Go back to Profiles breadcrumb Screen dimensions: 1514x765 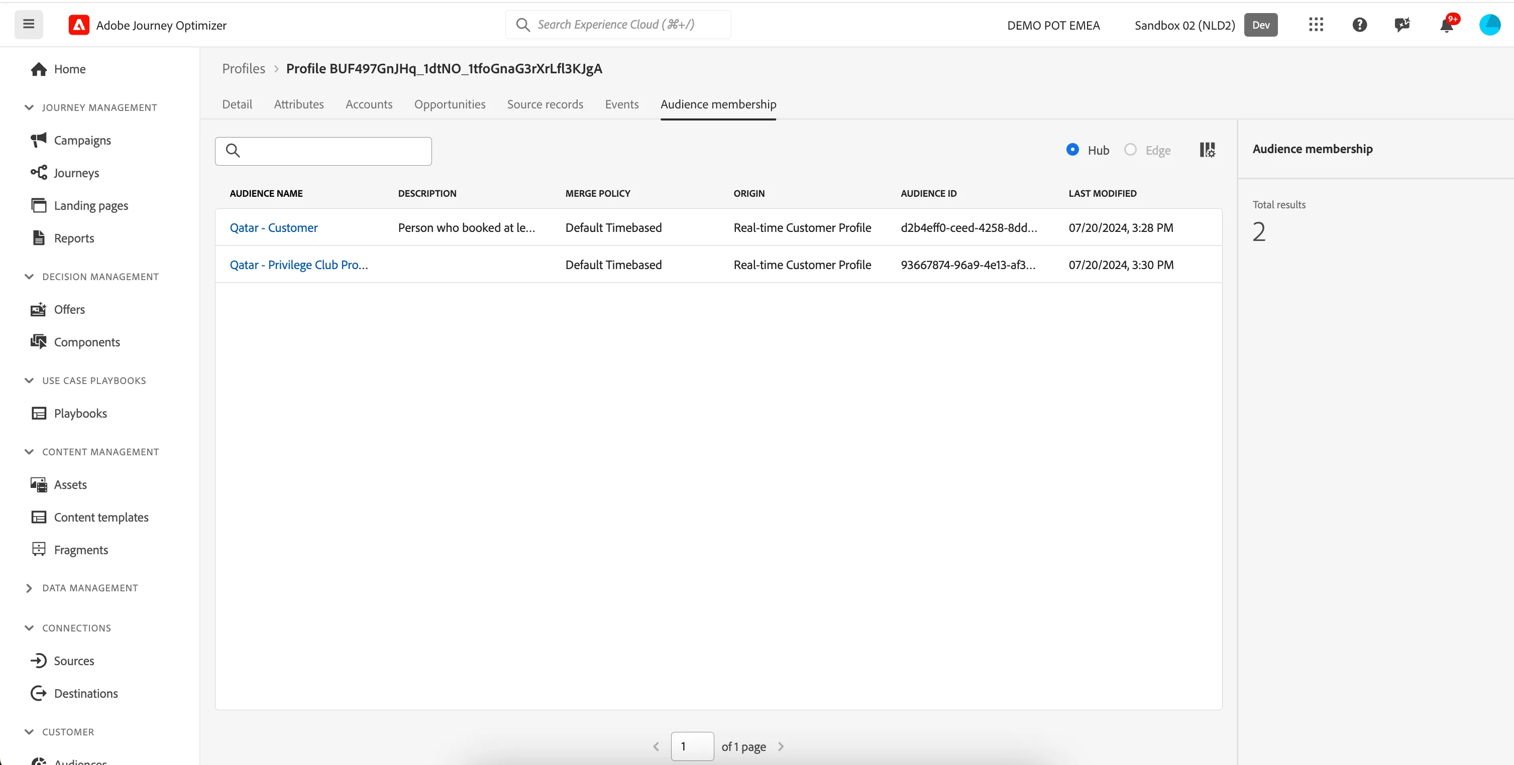(243, 69)
